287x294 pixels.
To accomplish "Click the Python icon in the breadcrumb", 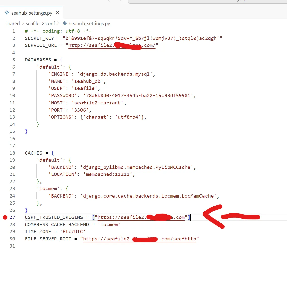I will (x=65, y=23).
